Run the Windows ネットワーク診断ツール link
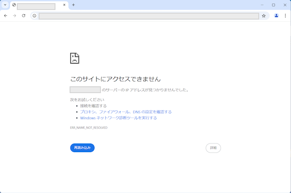291x193 pixels. click(118, 118)
